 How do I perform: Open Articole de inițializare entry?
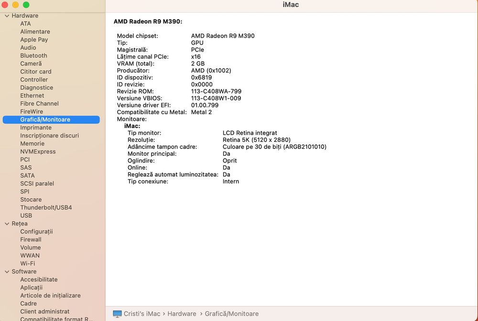[50, 295]
